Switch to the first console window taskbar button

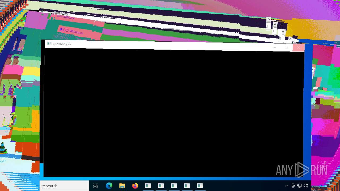pos(148,186)
